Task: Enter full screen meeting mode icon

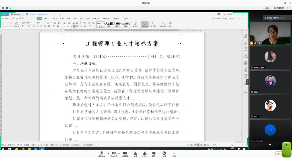Action: (289, 8)
